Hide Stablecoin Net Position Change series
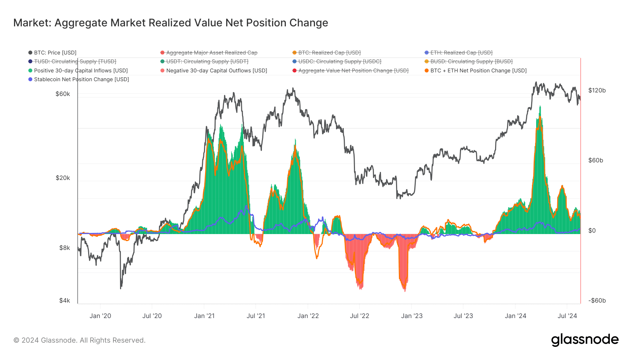Image resolution: width=632 pixels, height=356 pixels. [x=79, y=79]
